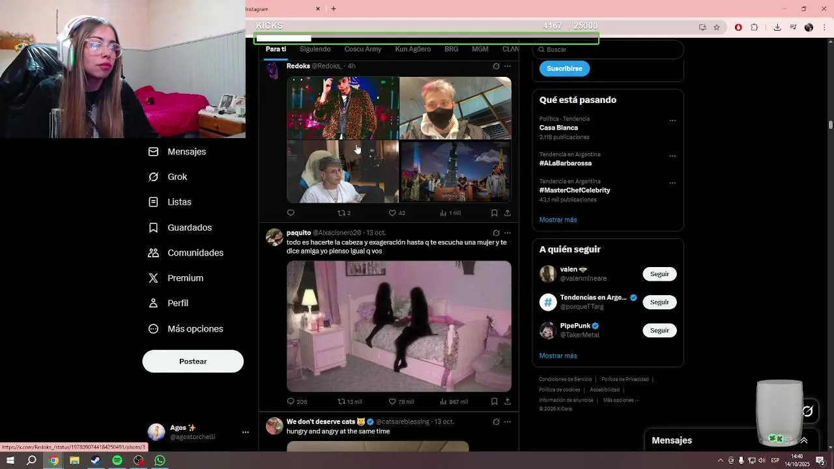Click the install app icon in address bar
This screenshot has height=469, width=834.
pyautogui.click(x=702, y=27)
